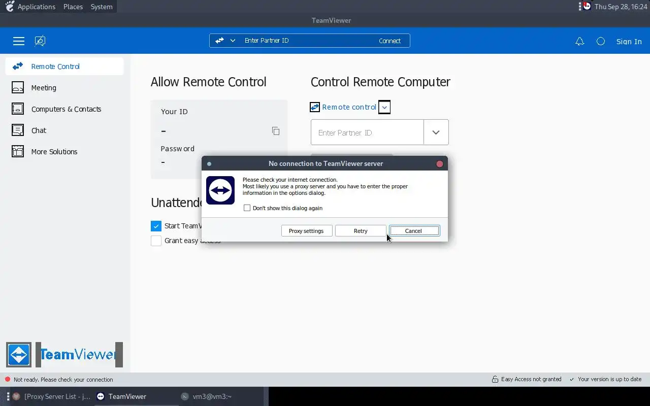Screen dimensions: 650x406
Task: Click the feedback comment icon in header
Action: pos(40,41)
